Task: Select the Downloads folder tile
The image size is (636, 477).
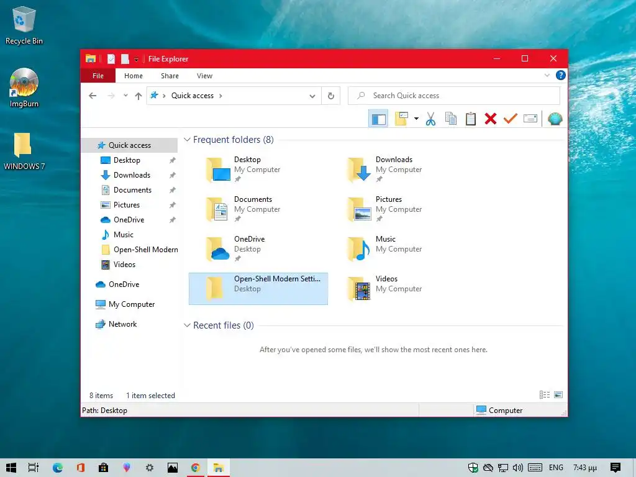Action: [399, 170]
